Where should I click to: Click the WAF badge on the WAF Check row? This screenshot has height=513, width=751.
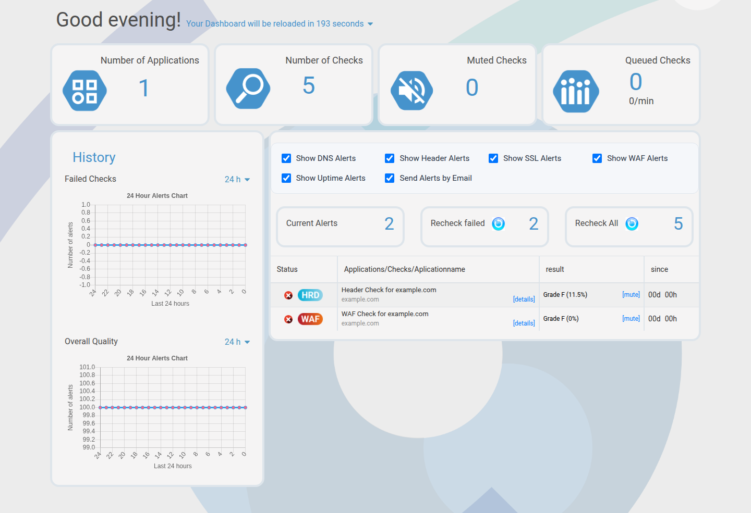point(310,319)
